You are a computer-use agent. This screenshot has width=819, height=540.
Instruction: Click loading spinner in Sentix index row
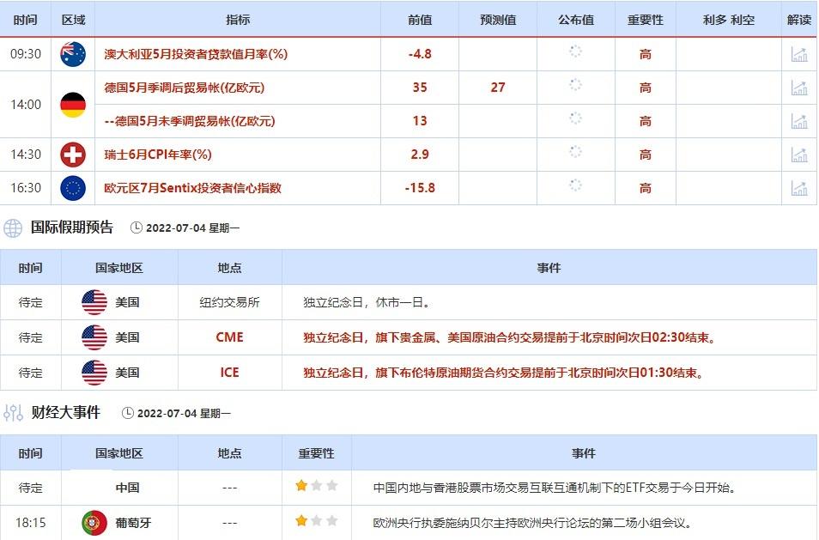tap(575, 185)
